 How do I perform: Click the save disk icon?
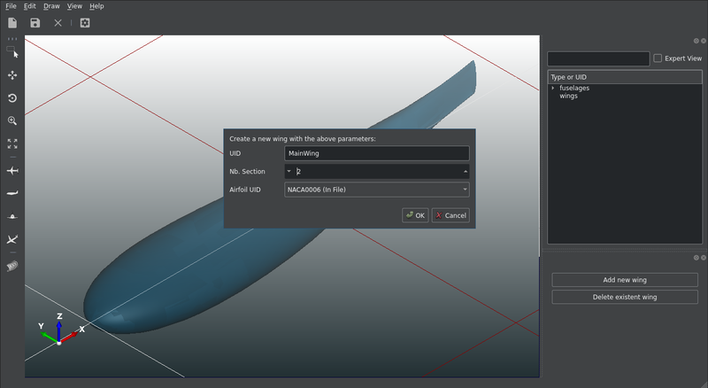pos(35,23)
